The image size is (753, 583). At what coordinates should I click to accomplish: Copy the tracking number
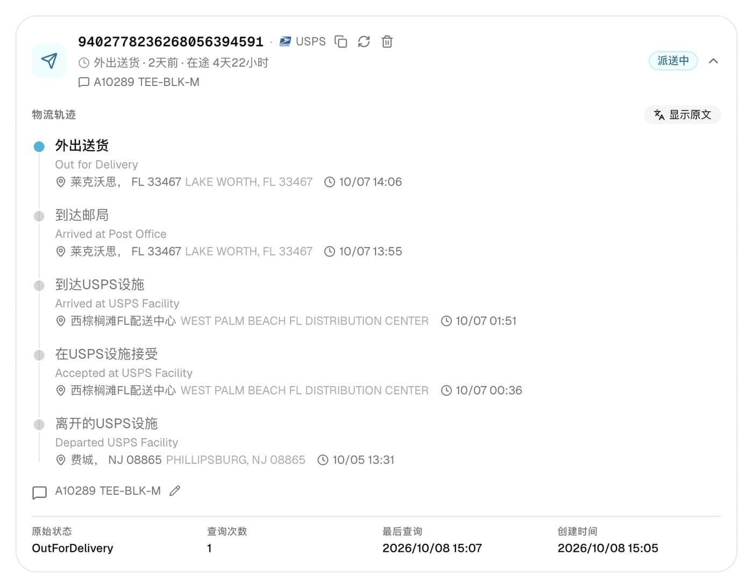tap(341, 41)
